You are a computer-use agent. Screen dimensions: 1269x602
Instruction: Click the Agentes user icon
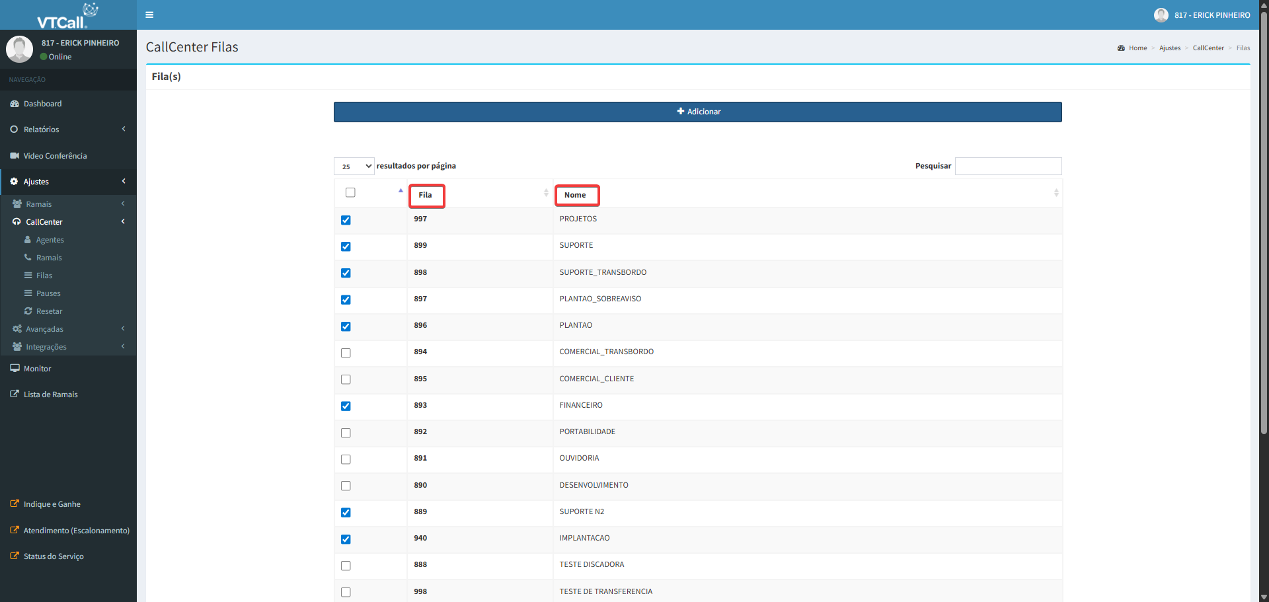pos(28,240)
